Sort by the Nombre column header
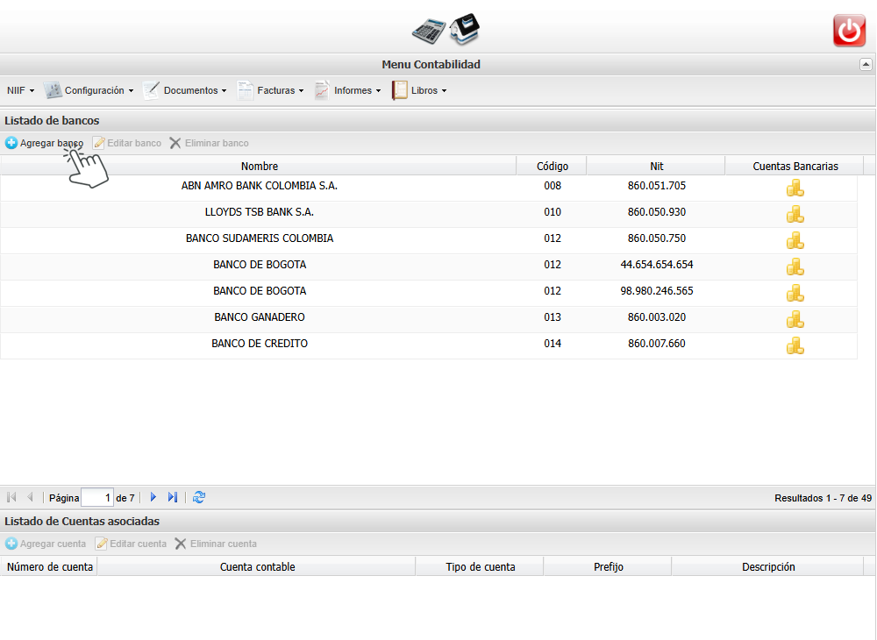 tap(259, 166)
